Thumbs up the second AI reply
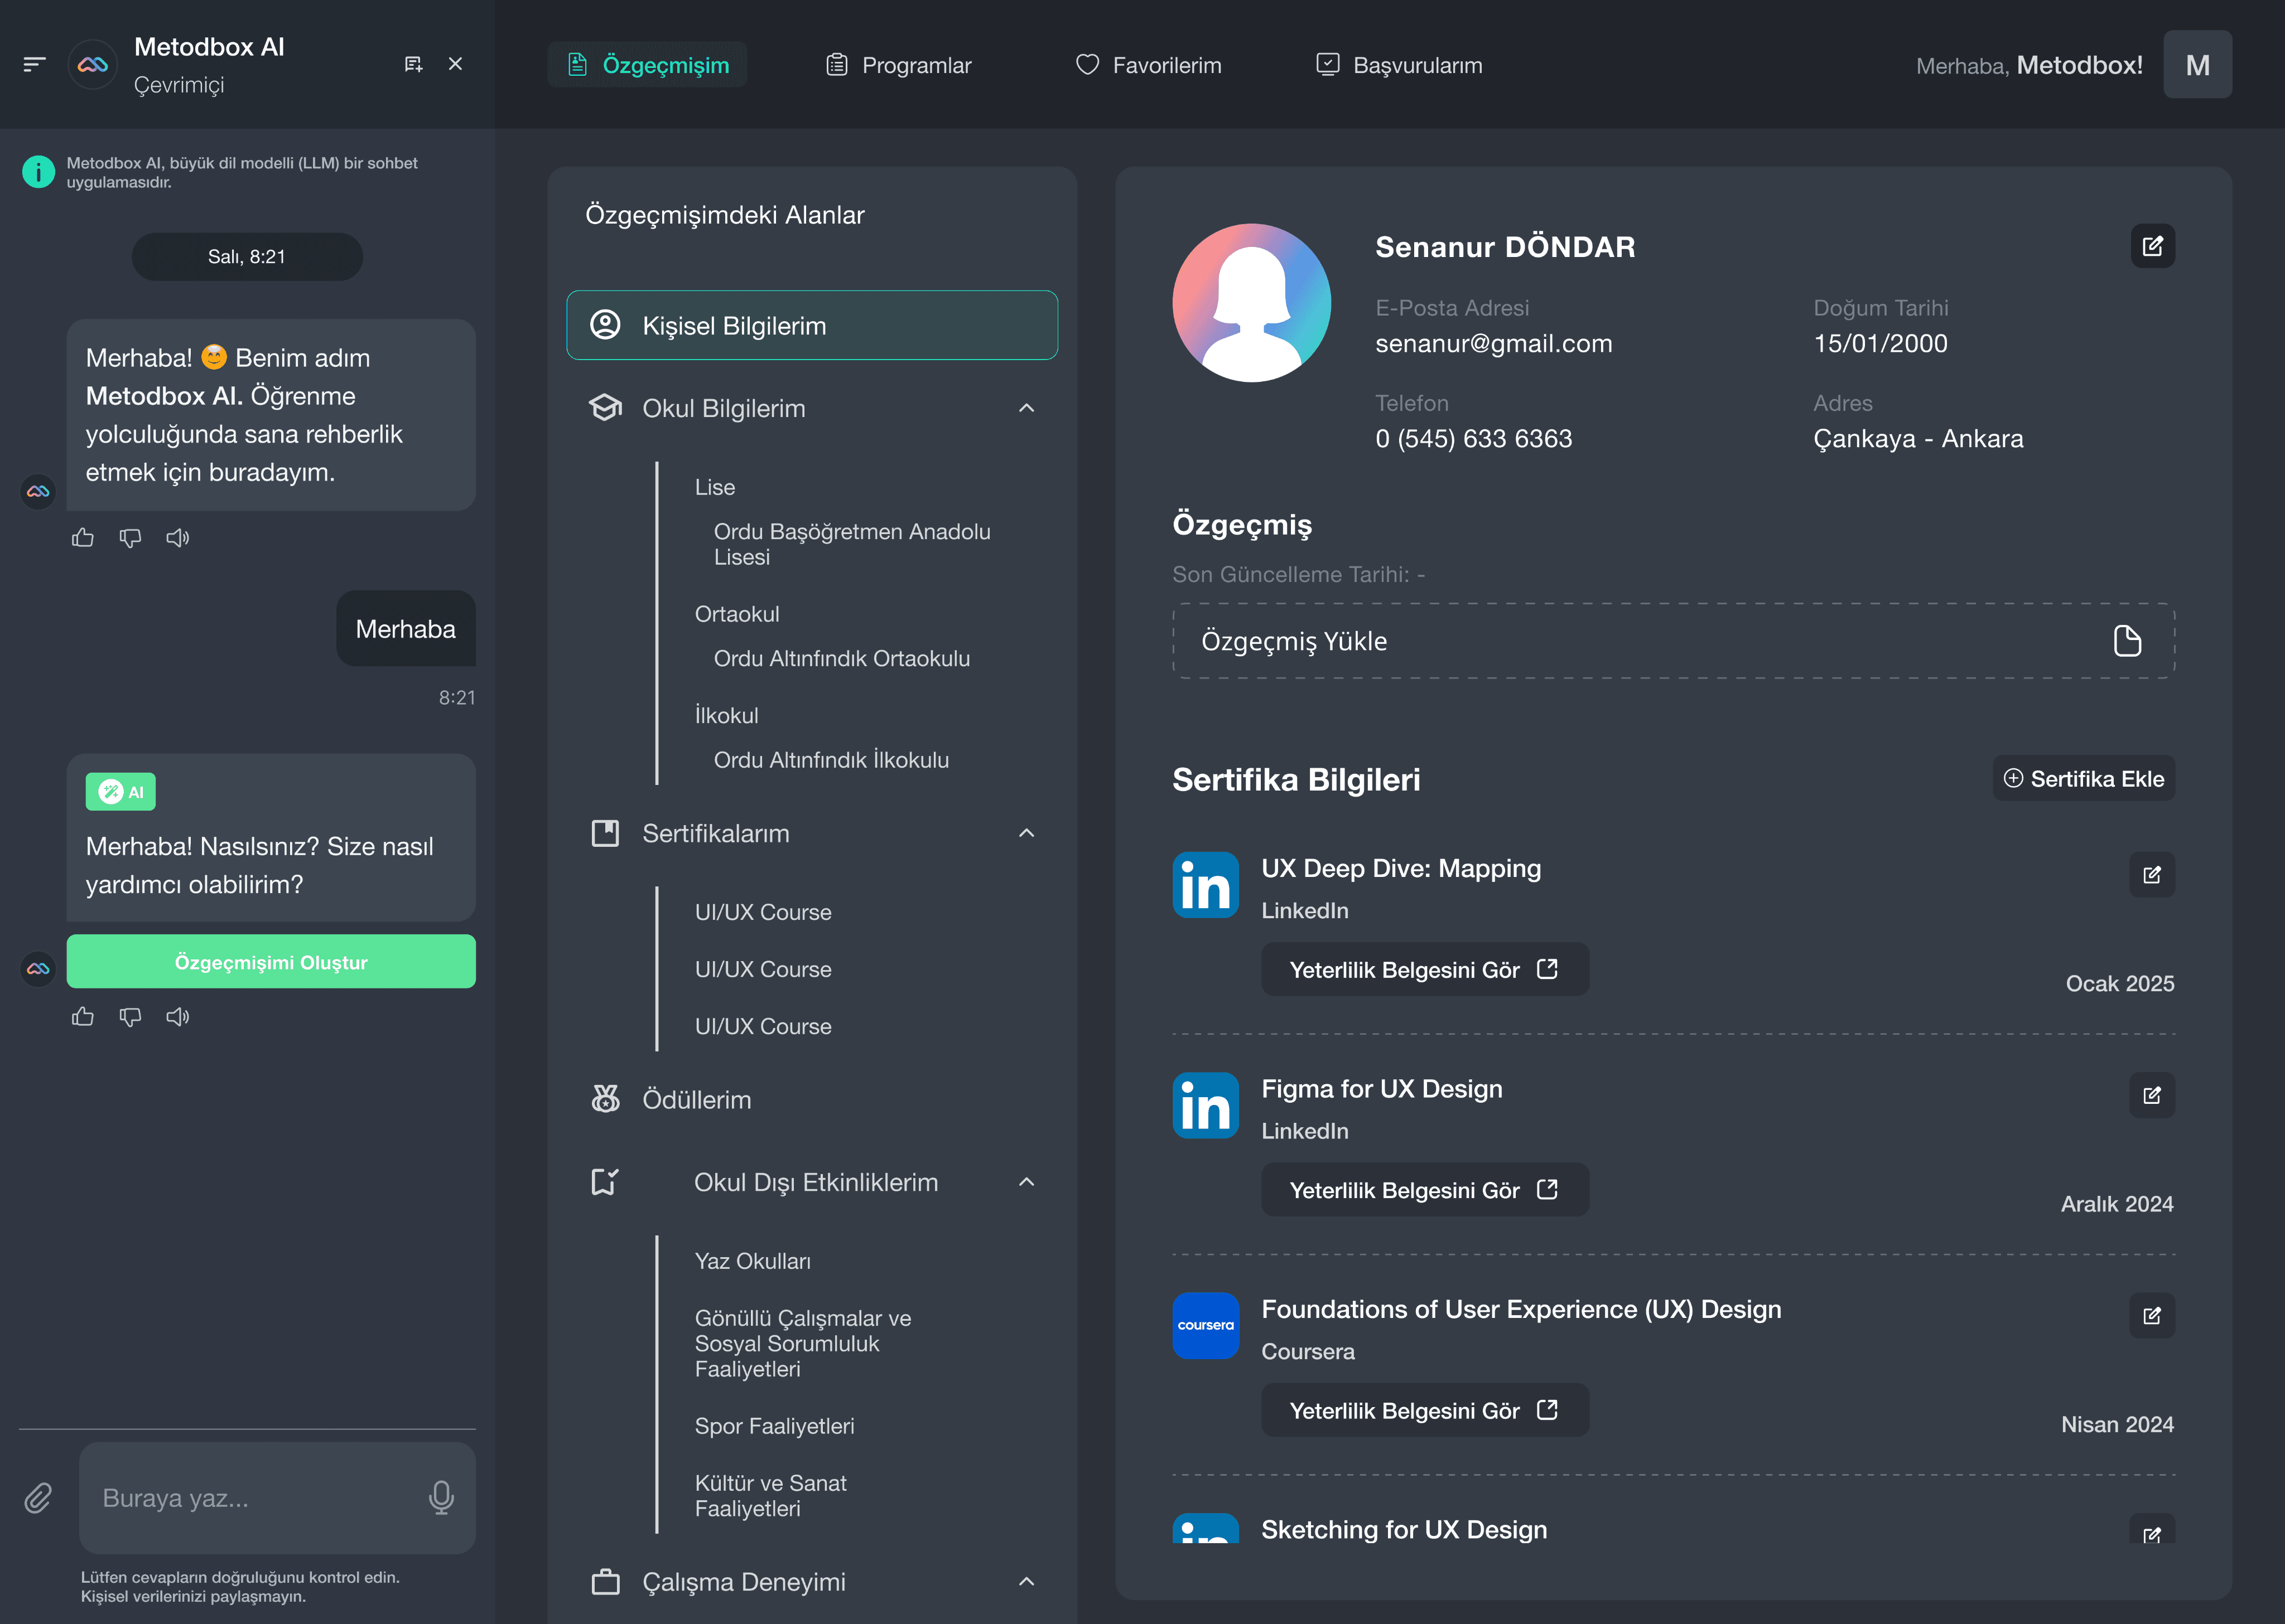This screenshot has width=2285, height=1624. click(x=83, y=1017)
